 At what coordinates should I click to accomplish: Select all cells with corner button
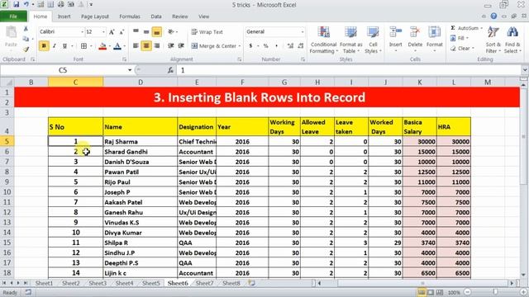pyautogui.click(x=7, y=82)
